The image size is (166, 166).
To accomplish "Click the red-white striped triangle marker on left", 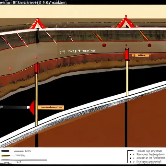I will pyautogui.click(x=37, y=24).
